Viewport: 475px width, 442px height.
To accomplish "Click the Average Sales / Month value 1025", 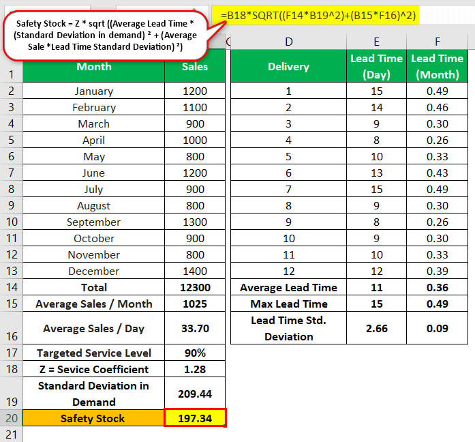I will [195, 304].
